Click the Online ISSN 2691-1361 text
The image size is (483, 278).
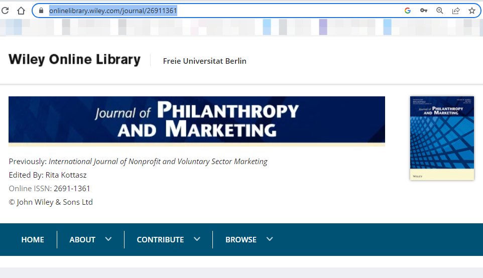point(49,188)
